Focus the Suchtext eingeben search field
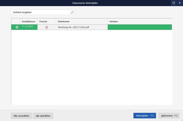 (40, 12)
